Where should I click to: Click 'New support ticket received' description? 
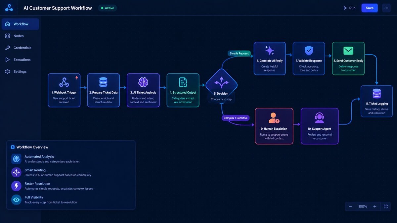pyautogui.click(x=64, y=100)
